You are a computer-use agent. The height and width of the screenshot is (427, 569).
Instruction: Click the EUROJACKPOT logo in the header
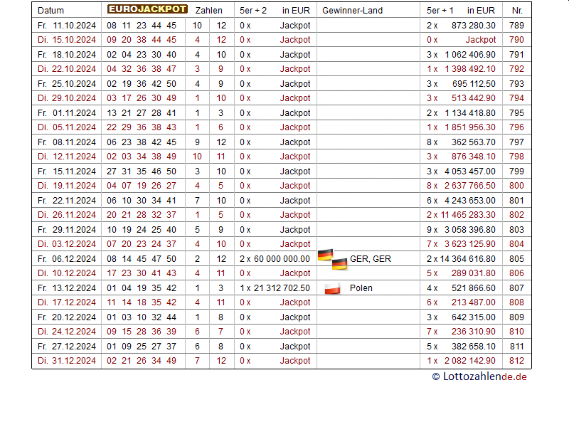(147, 10)
